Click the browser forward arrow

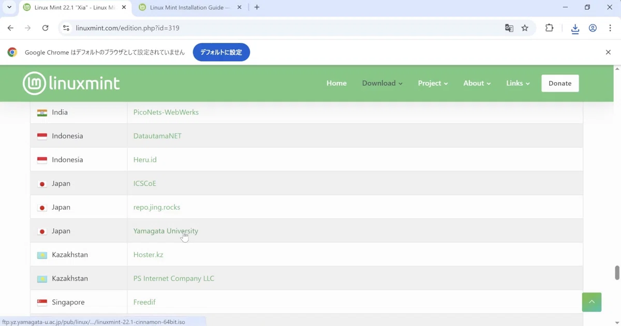pos(27,28)
